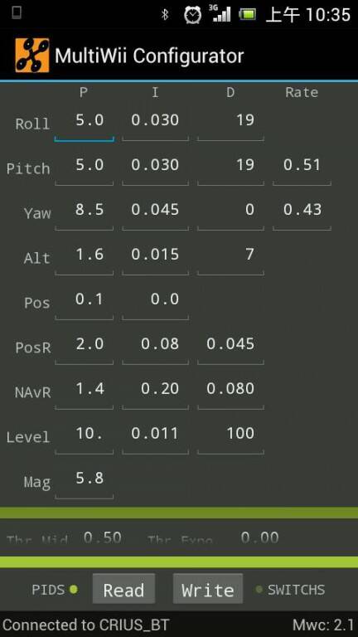
Task: Edit the Level D field showing 100
Action: point(230,438)
